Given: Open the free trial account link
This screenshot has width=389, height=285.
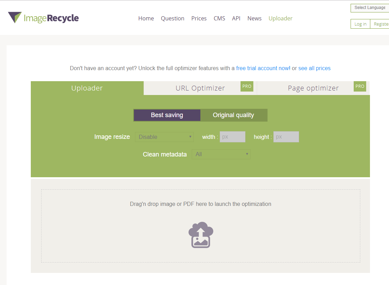Looking at the screenshot, I should click(x=263, y=68).
